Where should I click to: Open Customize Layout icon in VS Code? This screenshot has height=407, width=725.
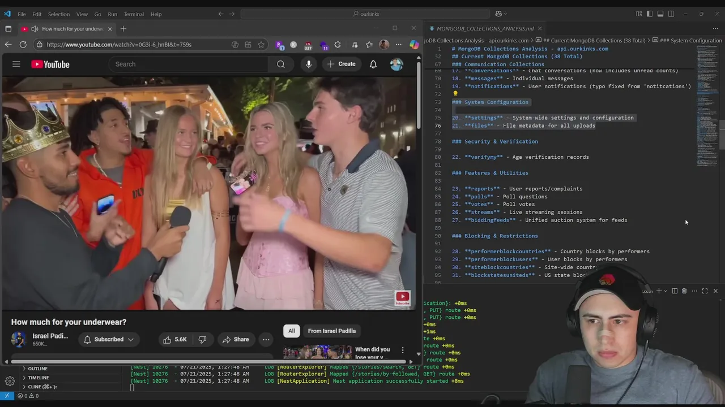click(639, 14)
